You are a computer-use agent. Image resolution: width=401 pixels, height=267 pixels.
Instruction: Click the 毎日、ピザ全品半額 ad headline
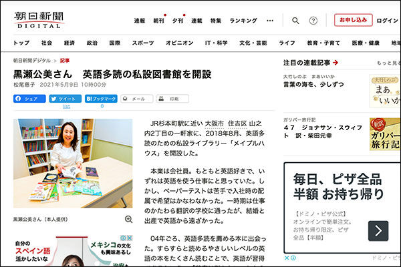coord(338,186)
